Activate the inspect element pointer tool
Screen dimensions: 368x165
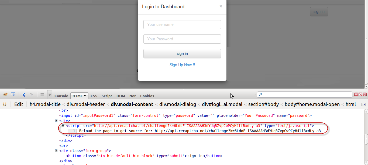coord(13,95)
